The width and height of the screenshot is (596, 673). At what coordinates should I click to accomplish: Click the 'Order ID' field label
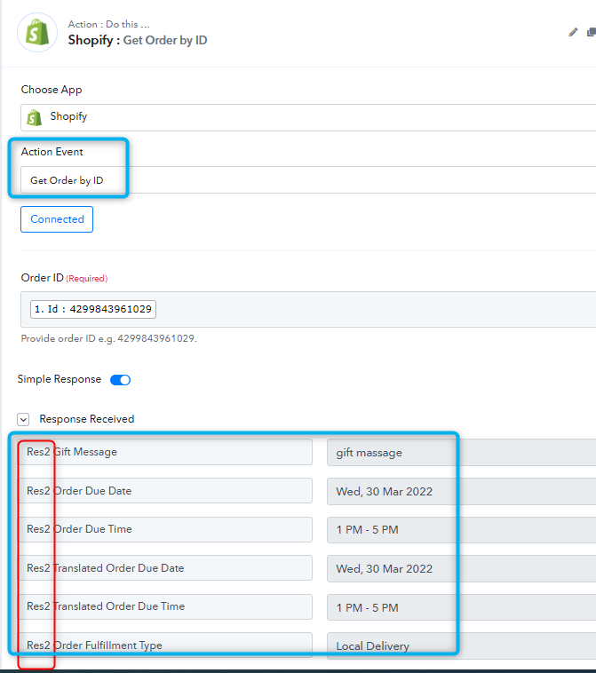point(42,278)
